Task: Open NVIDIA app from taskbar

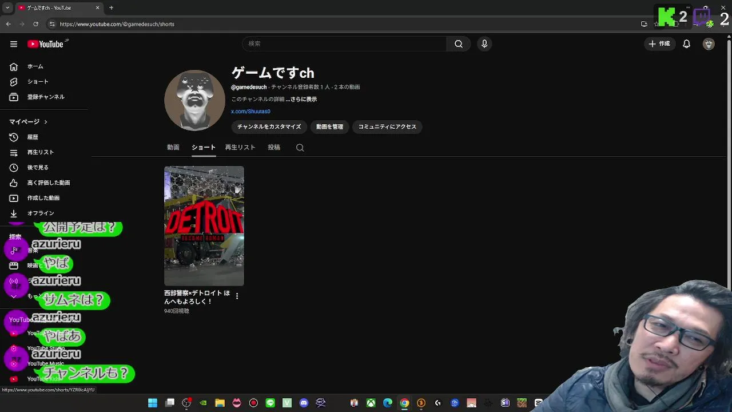Action: point(203,403)
